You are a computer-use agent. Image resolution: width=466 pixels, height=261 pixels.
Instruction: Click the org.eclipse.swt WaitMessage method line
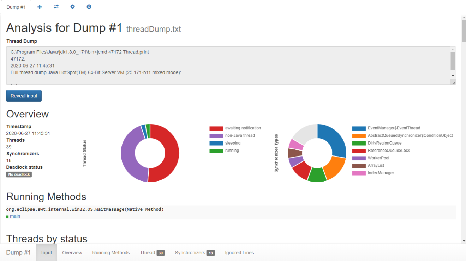click(85, 209)
